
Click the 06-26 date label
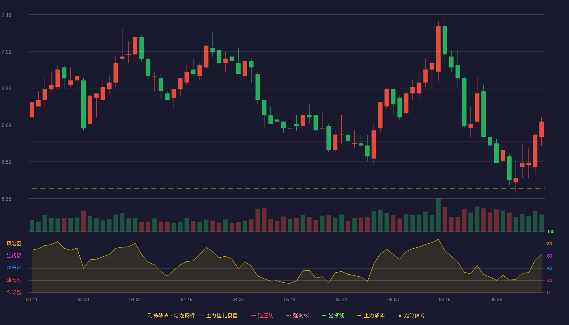point(496,299)
